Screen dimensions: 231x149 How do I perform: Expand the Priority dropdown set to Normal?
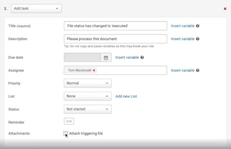click(x=88, y=83)
